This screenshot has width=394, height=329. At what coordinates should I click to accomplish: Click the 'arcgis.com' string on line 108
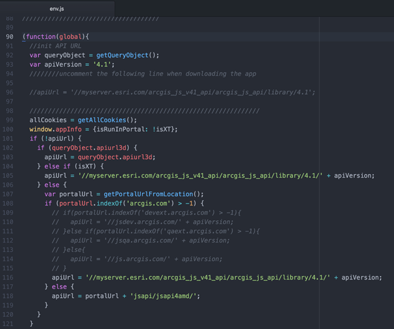pos(148,203)
